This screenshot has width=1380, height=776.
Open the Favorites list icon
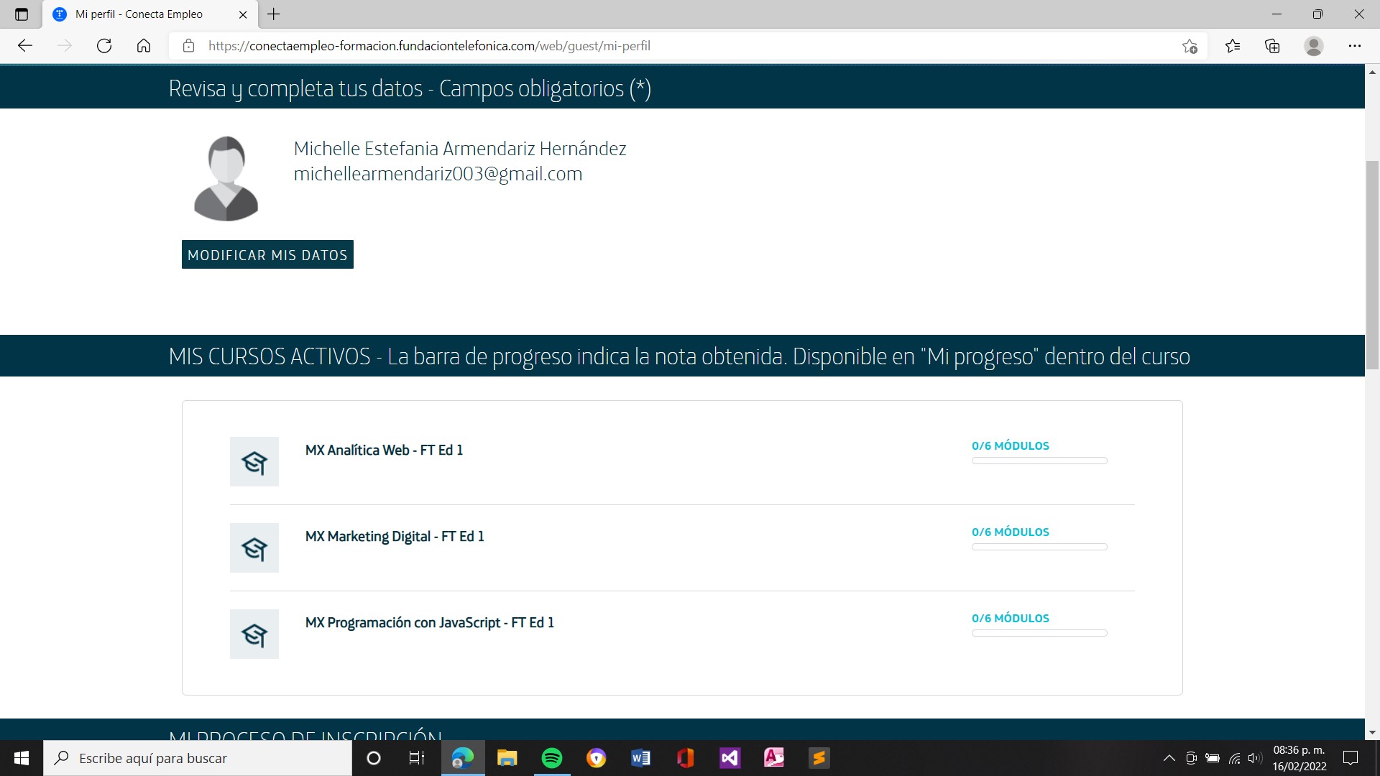click(x=1233, y=46)
